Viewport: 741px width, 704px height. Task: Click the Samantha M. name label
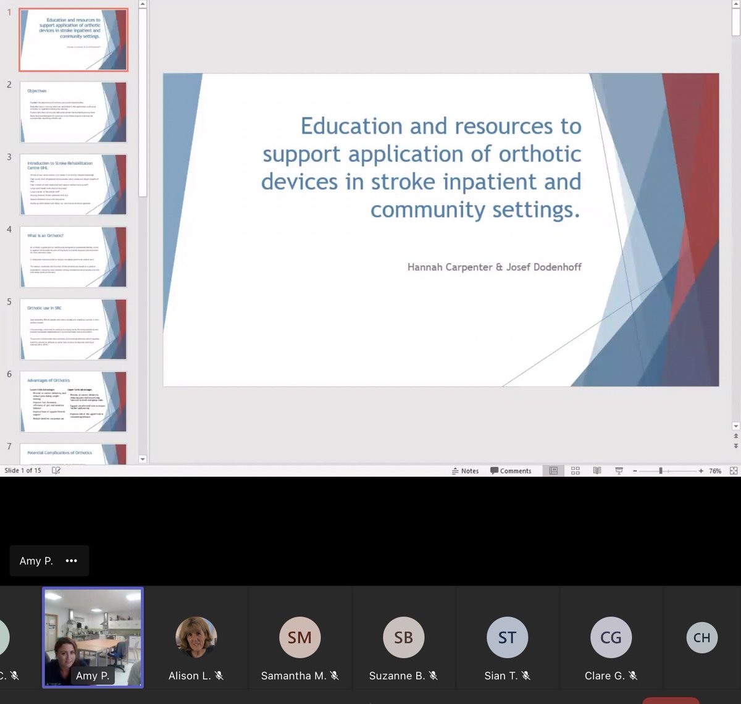(293, 676)
